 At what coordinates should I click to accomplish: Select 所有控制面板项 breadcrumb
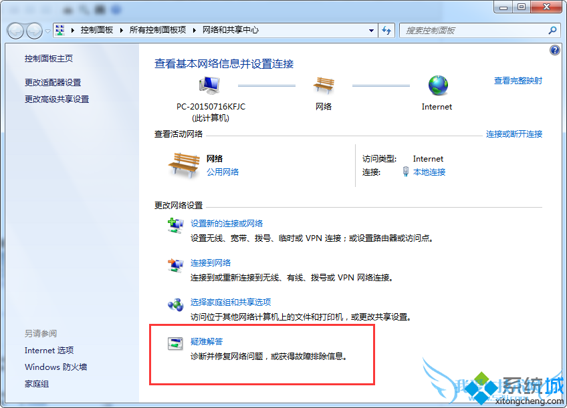pyautogui.click(x=158, y=30)
